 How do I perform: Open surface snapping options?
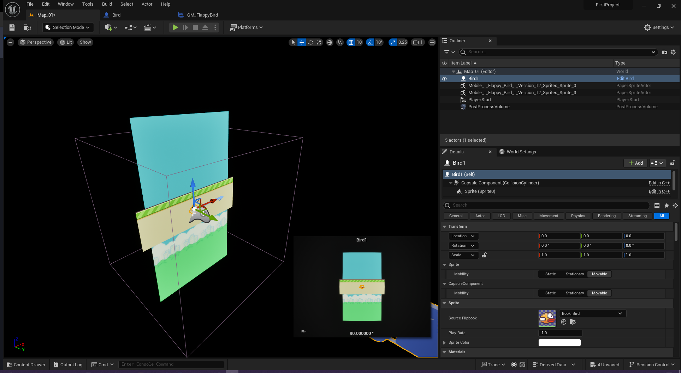tap(340, 42)
